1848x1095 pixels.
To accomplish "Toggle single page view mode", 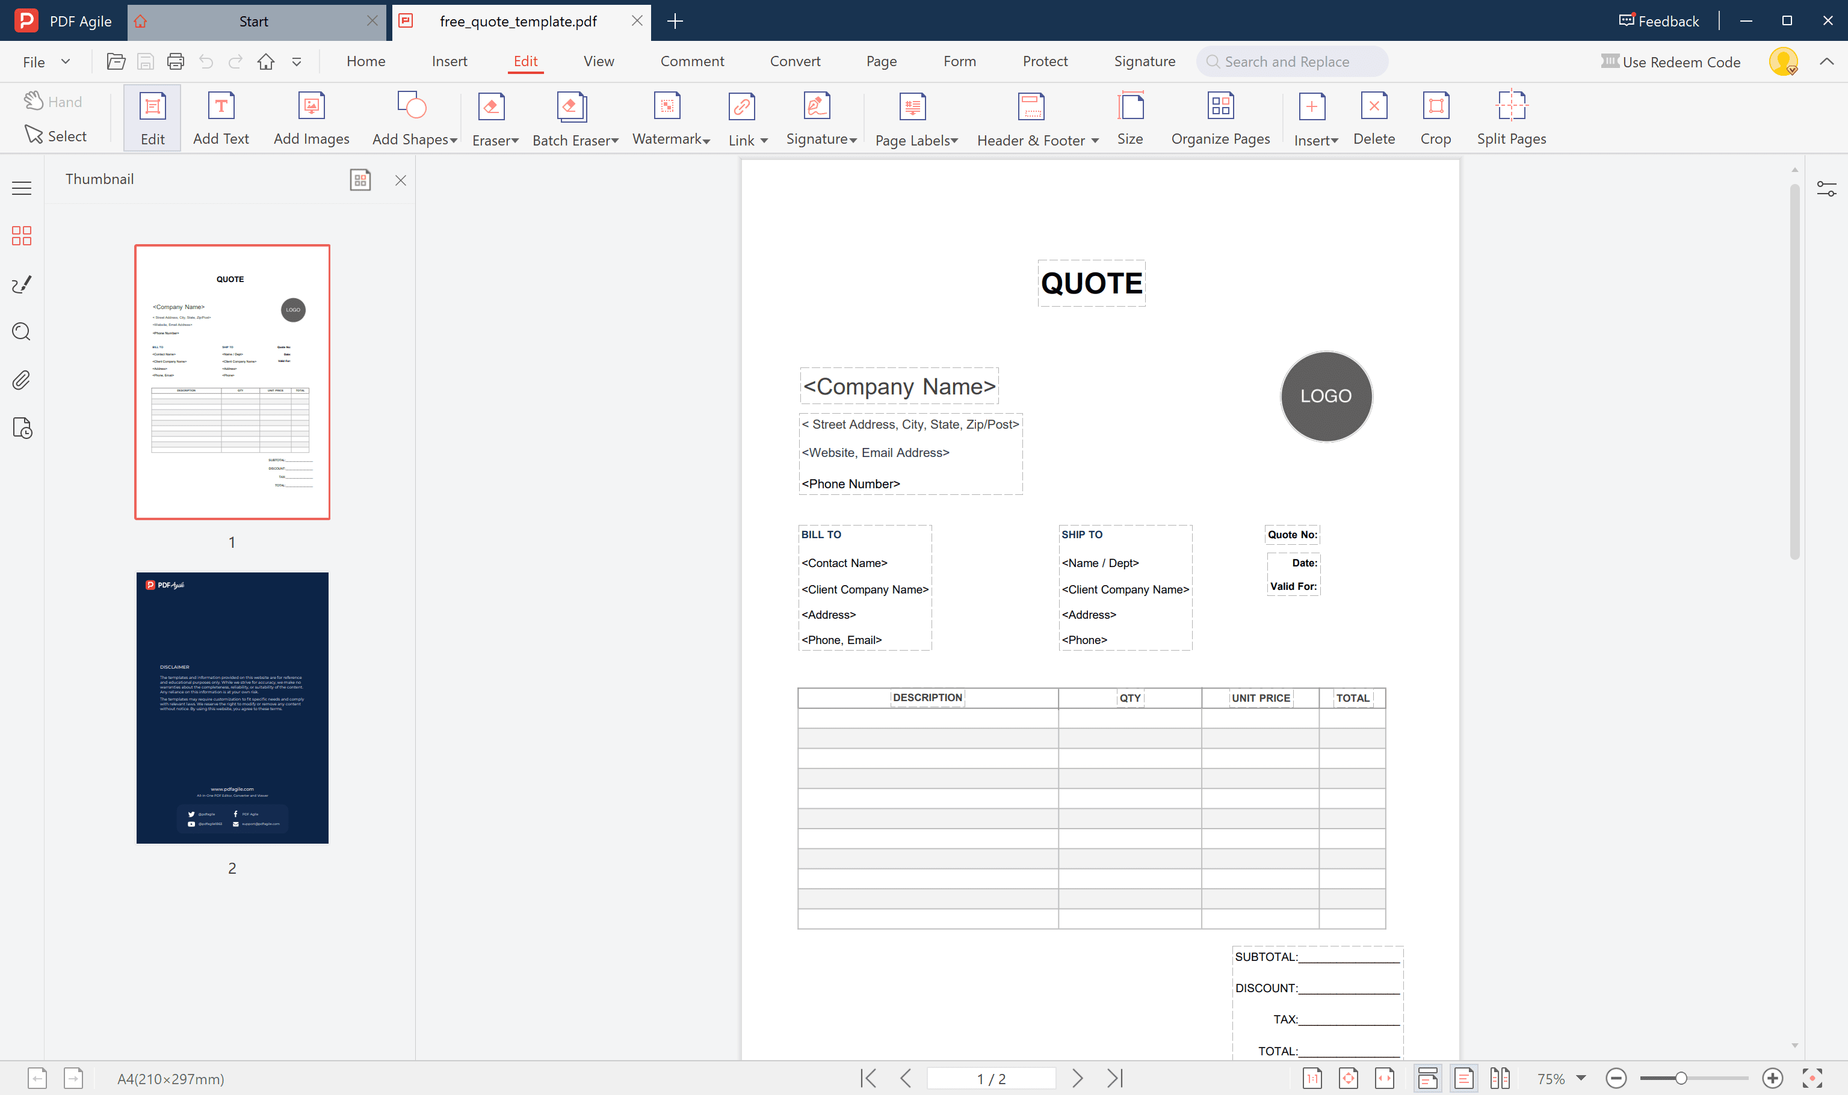I will (x=1463, y=1078).
